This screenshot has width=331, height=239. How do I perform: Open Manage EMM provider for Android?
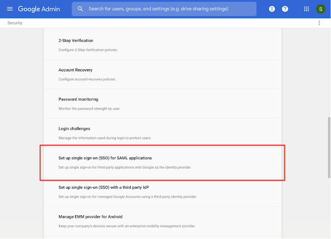pos(162,221)
